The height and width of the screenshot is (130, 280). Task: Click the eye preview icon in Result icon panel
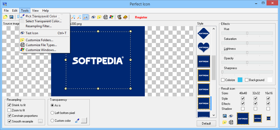tap(231, 116)
